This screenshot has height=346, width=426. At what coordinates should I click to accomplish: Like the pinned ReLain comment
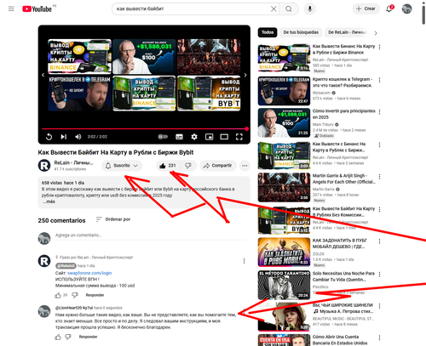(x=58, y=295)
